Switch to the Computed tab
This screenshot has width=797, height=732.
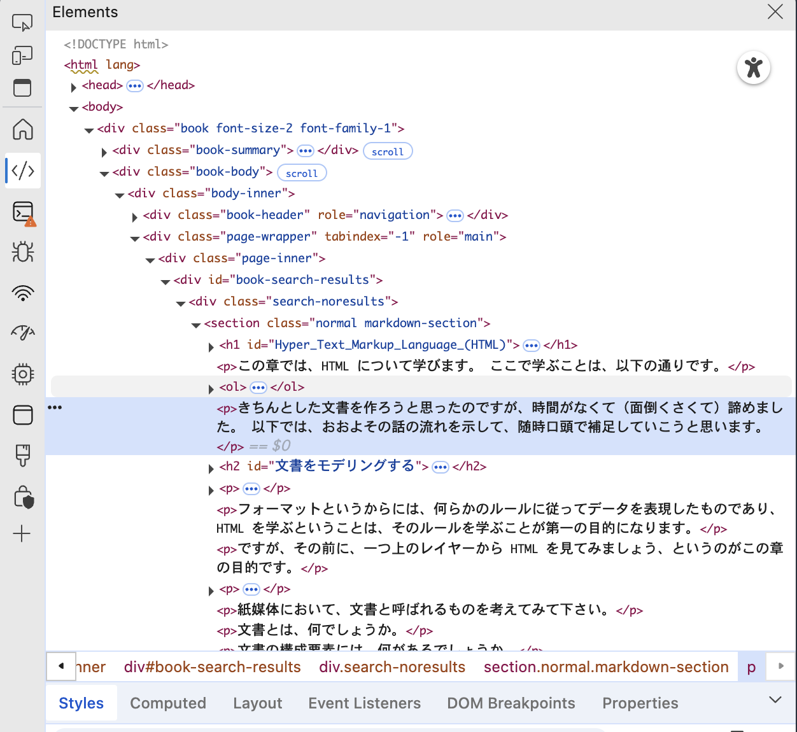pyautogui.click(x=168, y=703)
